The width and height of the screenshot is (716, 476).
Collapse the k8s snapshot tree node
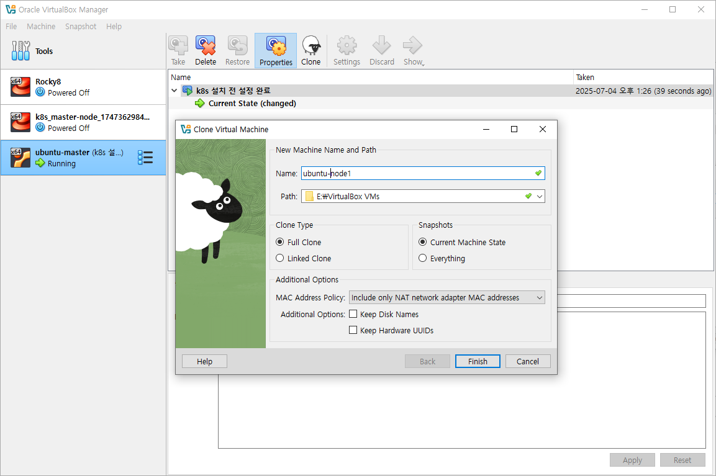pyautogui.click(x=174, y=91)
